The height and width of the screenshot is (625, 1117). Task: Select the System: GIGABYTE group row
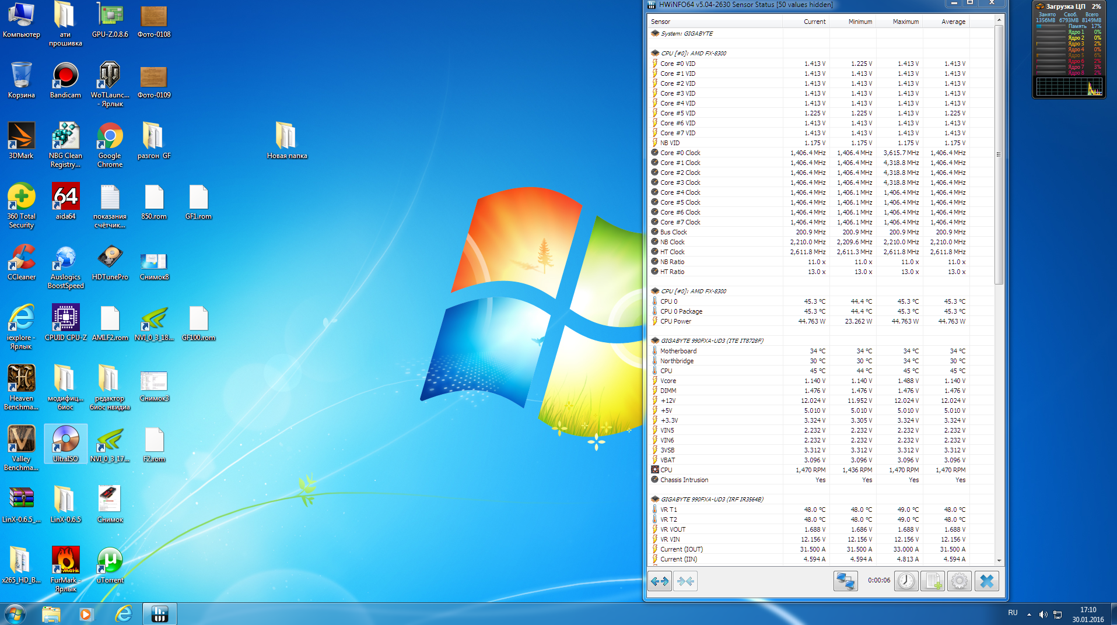coord(821,34)
